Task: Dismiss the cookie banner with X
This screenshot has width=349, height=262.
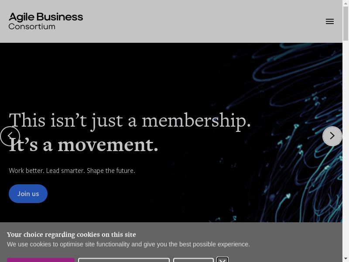Action: tap(222, 260)
